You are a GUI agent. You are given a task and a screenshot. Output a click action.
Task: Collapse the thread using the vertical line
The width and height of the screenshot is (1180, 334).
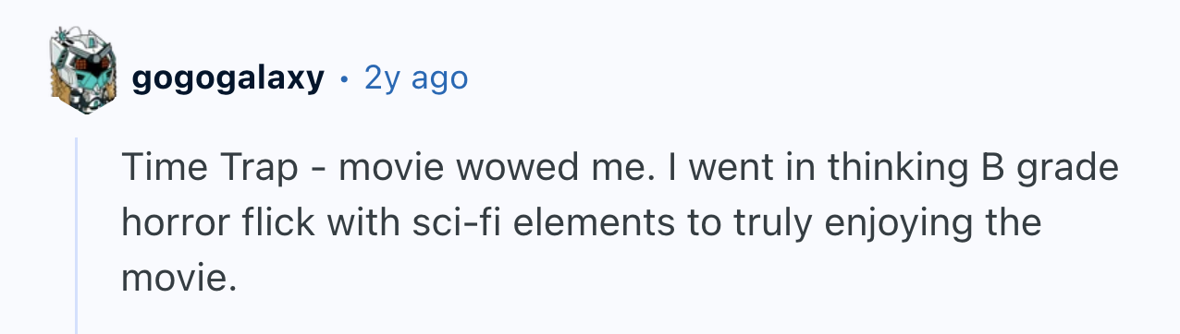76,235
